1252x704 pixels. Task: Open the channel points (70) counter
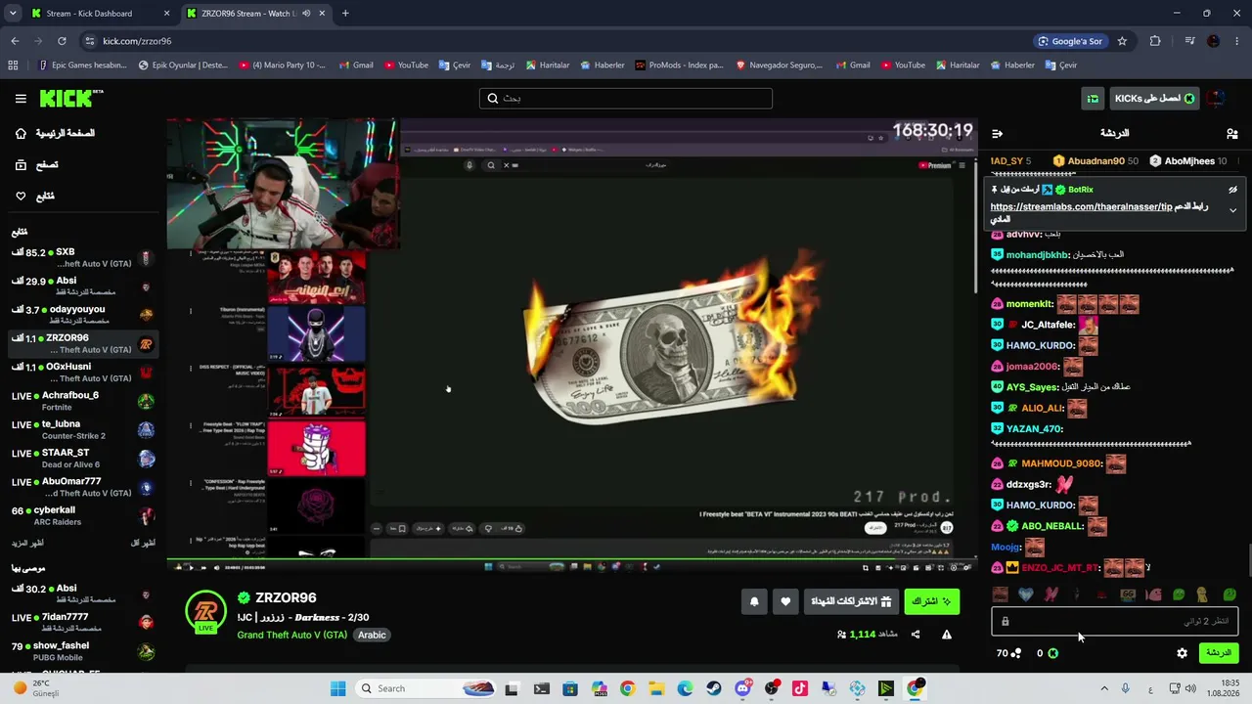point(1008,653)
